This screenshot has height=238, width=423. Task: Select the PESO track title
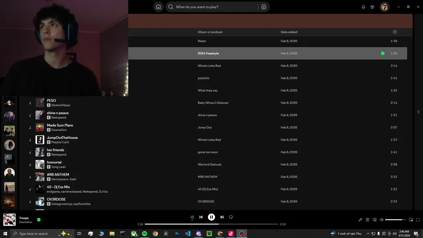pos(51,100)
